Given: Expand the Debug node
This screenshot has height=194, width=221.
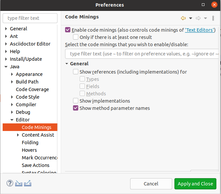Looking at the screenshot, I should point(12,112).
